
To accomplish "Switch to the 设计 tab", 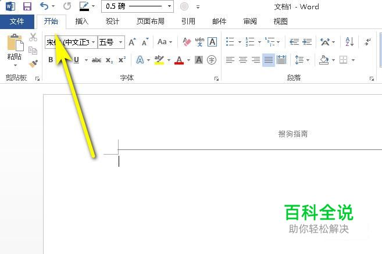I will point(112,22).
